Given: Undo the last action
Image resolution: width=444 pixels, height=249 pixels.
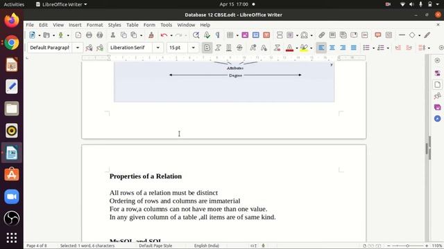Looking at the screenshot, I should 164,35.
